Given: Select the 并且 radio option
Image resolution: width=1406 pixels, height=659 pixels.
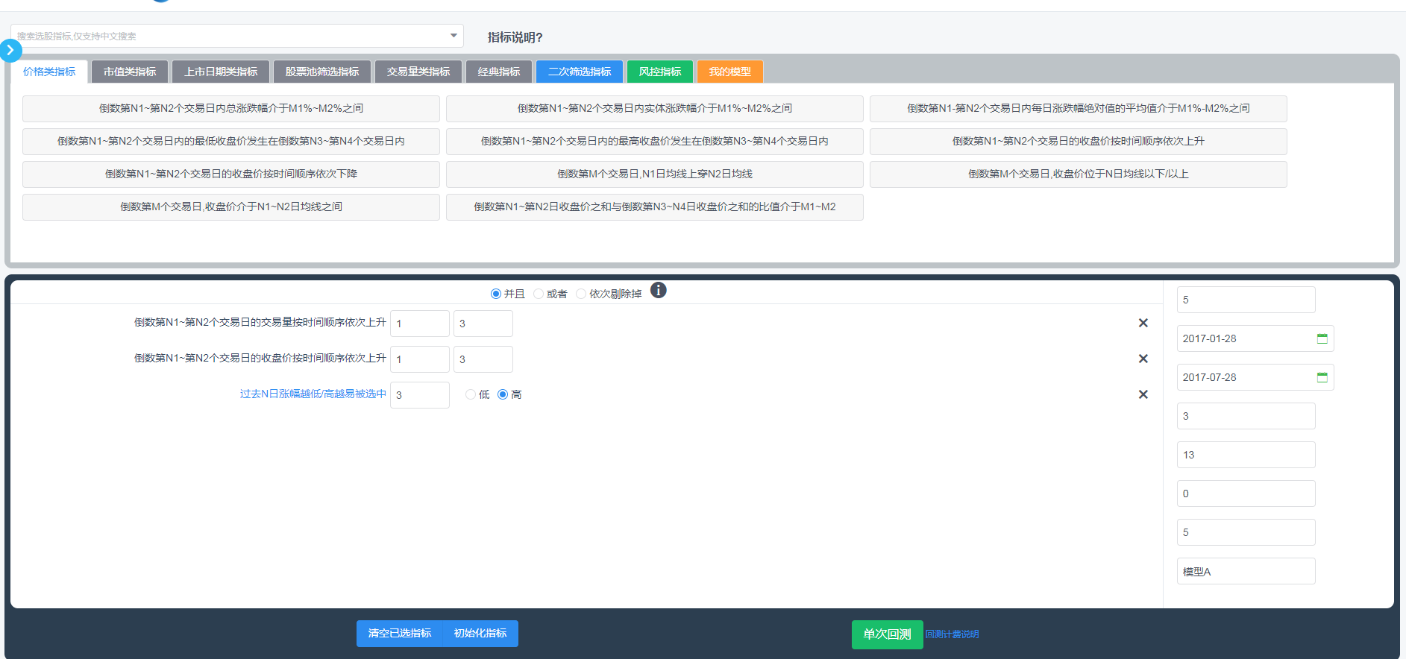Looking at the screenshot, I should point(495,294).
